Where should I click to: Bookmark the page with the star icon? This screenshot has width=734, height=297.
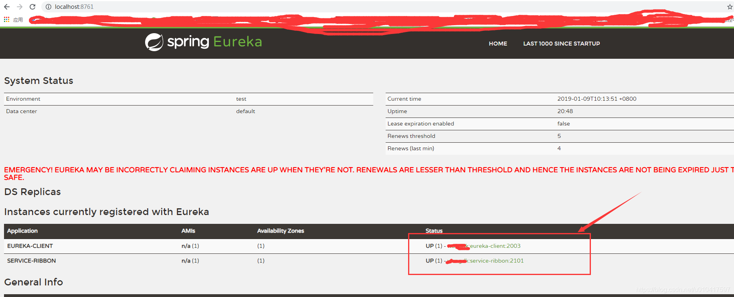730,7
